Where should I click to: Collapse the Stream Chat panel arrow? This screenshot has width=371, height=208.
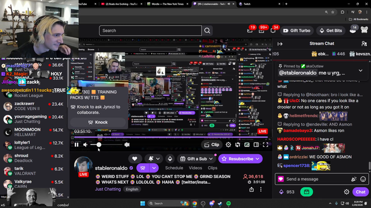point(280,44)
